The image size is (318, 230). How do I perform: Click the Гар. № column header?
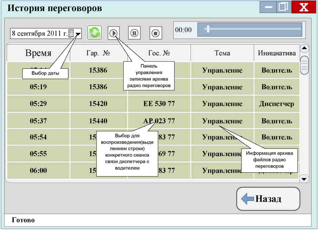coord(98,53)
